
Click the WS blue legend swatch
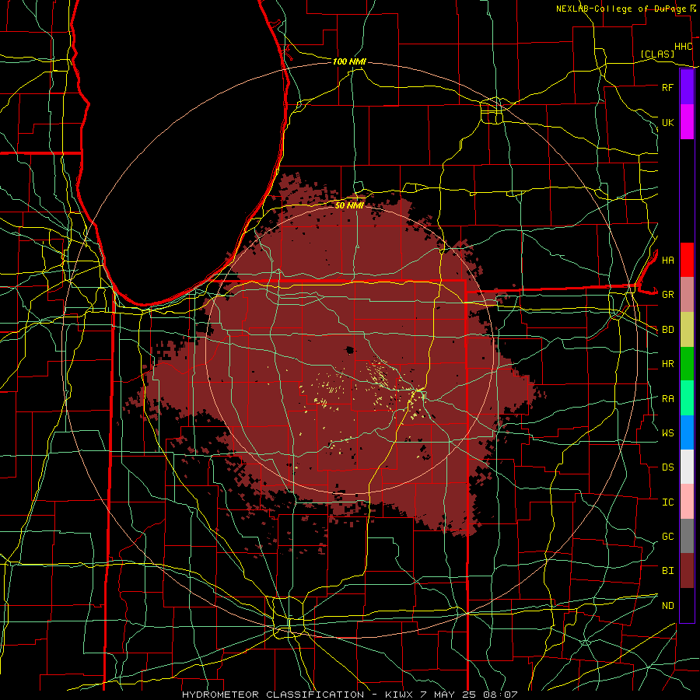tap(687, 432)
